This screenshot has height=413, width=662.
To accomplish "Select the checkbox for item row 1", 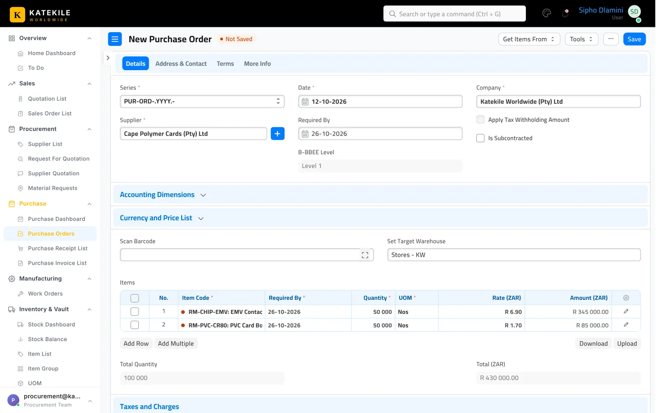I will tap(134, 311).
